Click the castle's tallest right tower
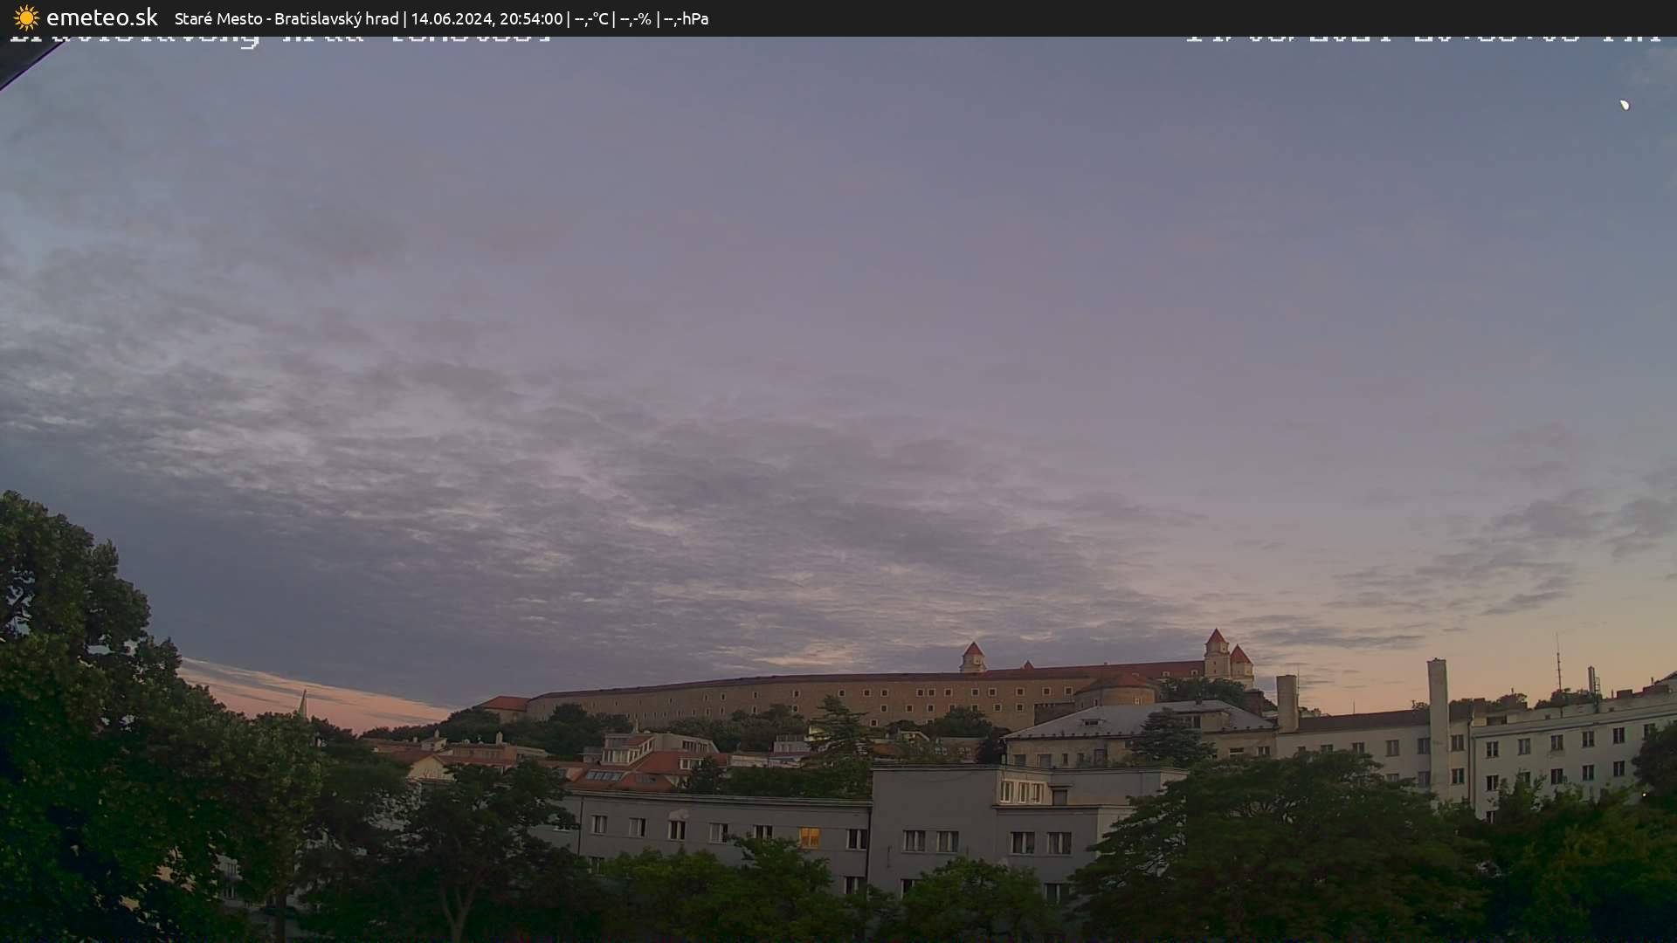 click(x=1216, y=653)
